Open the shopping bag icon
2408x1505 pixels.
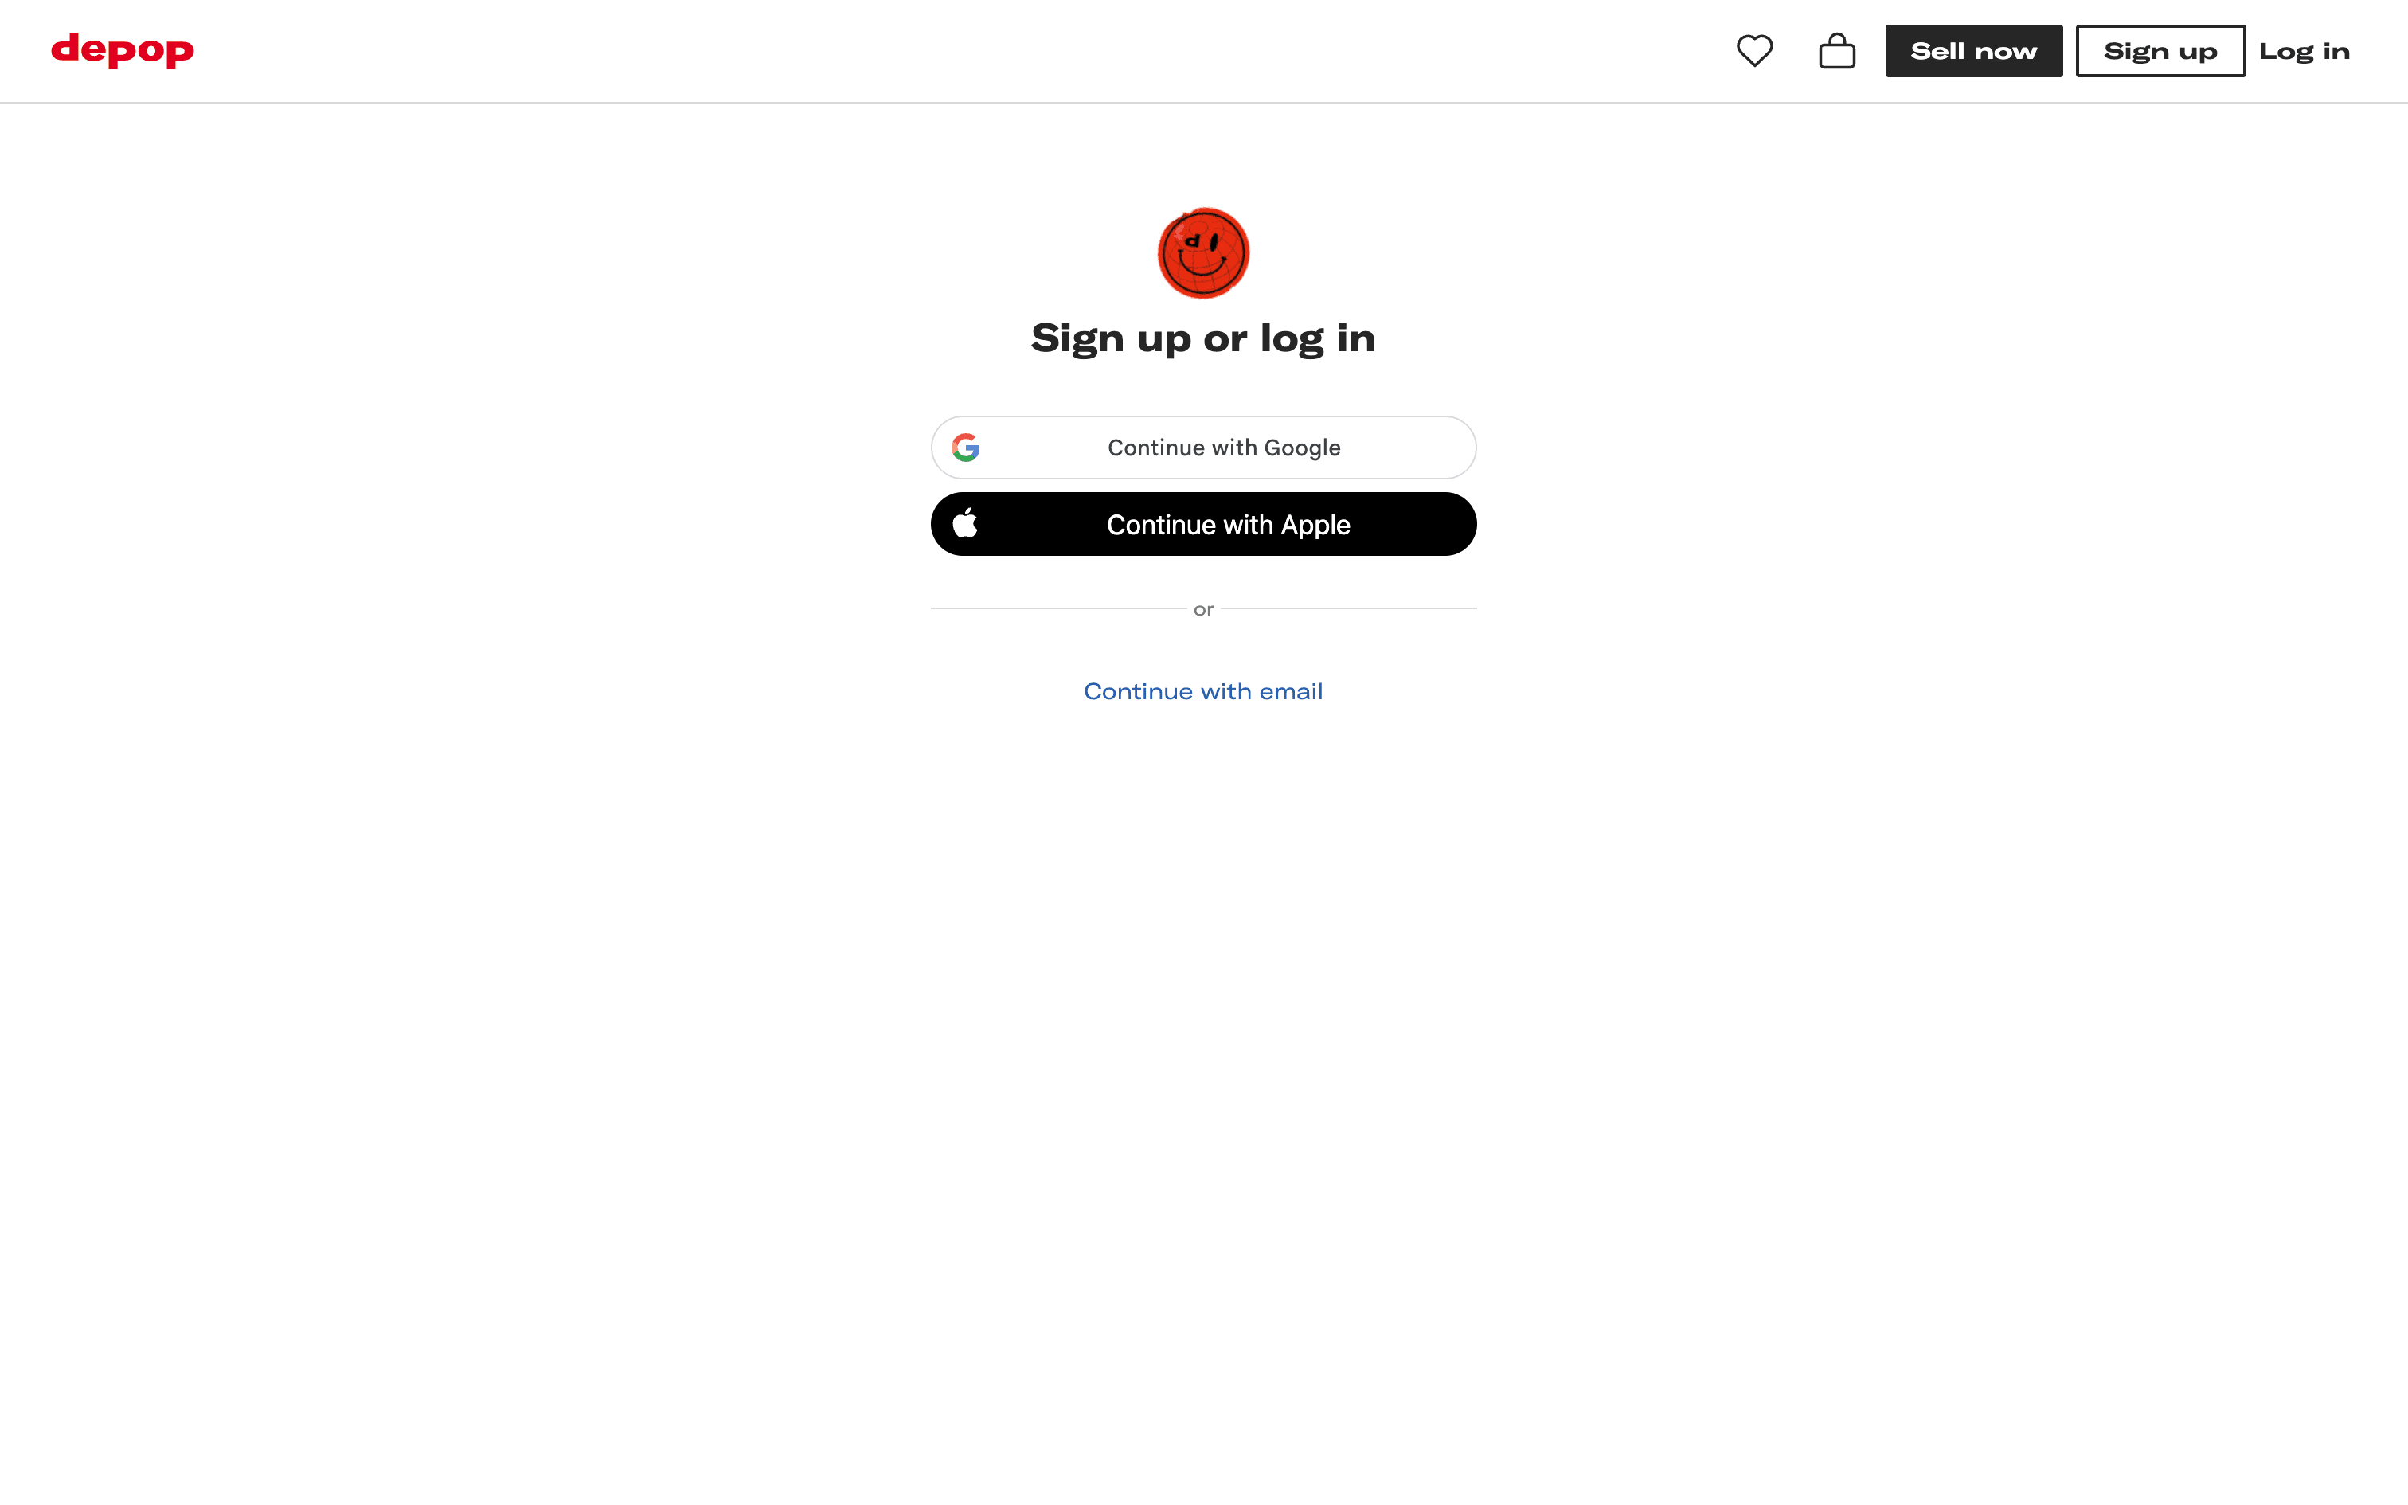coord(1837,51)
